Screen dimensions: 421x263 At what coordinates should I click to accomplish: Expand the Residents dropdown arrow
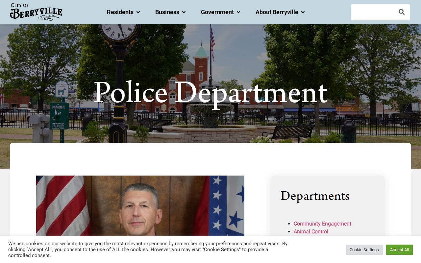[x=138, y=12]
